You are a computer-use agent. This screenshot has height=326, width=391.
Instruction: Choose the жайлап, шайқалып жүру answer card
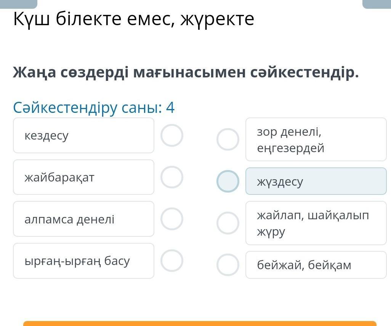[x=316, y=223]
